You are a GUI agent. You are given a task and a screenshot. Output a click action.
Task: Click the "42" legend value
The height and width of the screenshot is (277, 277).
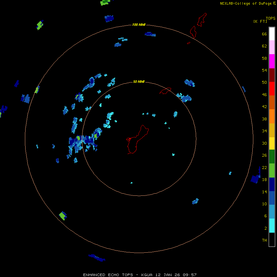point(264,107)
